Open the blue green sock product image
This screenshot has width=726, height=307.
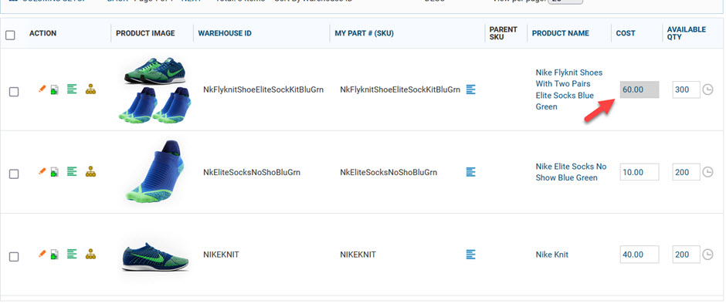tap(156, 171)
